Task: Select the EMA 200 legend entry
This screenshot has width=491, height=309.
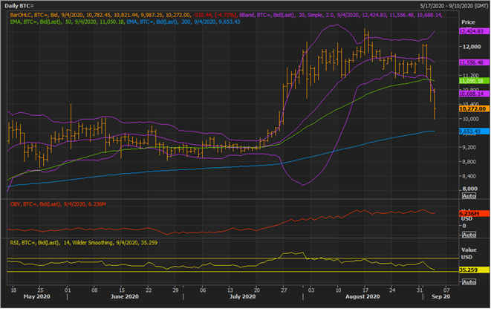Action: coord(183,22)
